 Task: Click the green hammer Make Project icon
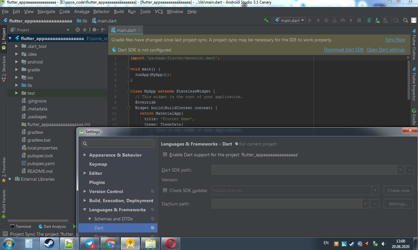266,20
